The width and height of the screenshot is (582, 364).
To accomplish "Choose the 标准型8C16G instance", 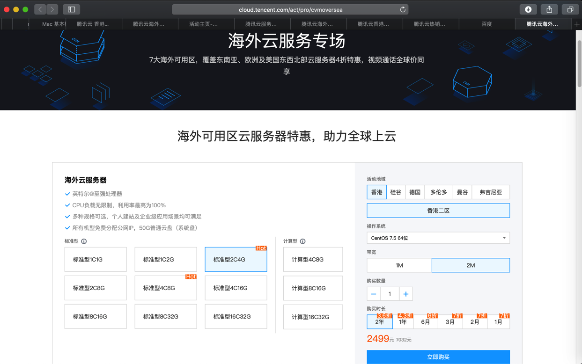I will (96, 317).
